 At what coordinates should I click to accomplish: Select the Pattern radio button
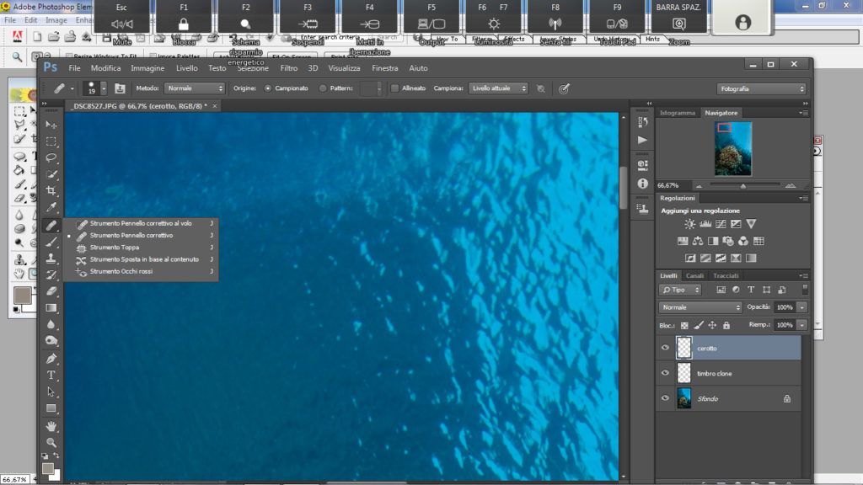[323, 88]
